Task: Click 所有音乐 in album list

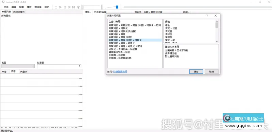Action: coord(6,16)
